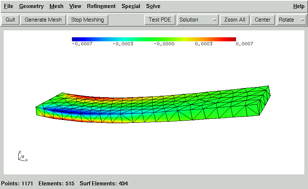Click the legend value 0.0003
Viewport: 308px width, 189px height.
coord(204,44)
